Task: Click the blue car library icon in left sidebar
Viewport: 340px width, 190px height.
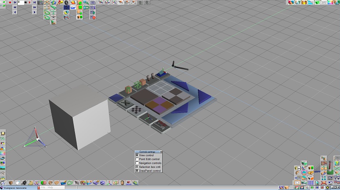Action: pyautogui.click(x=2, y=158)
